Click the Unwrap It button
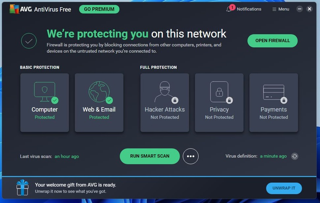320x203 pixels. (284, 188)
